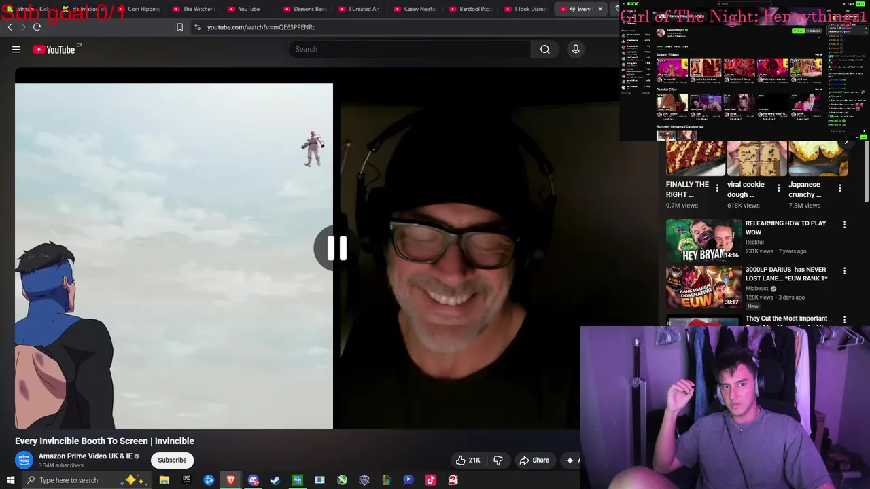This screenshot has width=870, height=489.
Task: Open Brave browser taskbar icon
Action: (x=231, y=480)
